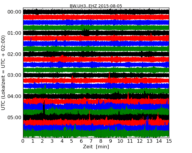Click the black seismic trace at 03:00
This screenshot has width=192, height=153.
pyautogui.click(x=96, y=75)
